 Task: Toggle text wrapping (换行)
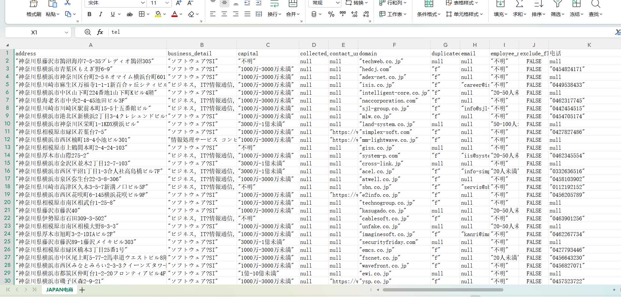tap(274, 9)
